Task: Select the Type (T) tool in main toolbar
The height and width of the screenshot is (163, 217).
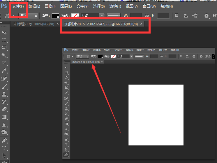Action: [x=4, y=148]
